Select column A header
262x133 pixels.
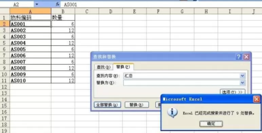point(30,11)
